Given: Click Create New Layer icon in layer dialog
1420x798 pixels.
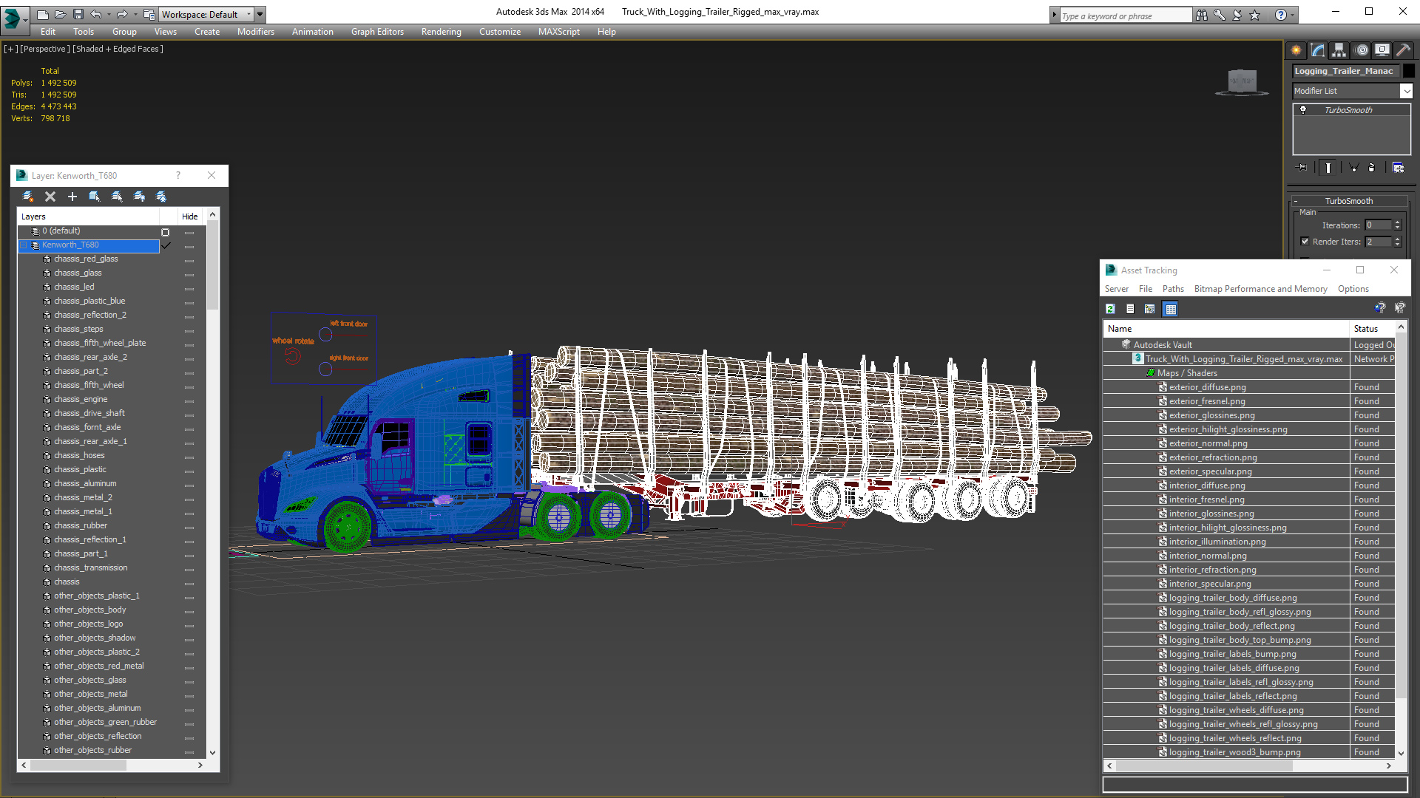Looking at the screenshot, I should click(28, 197).
